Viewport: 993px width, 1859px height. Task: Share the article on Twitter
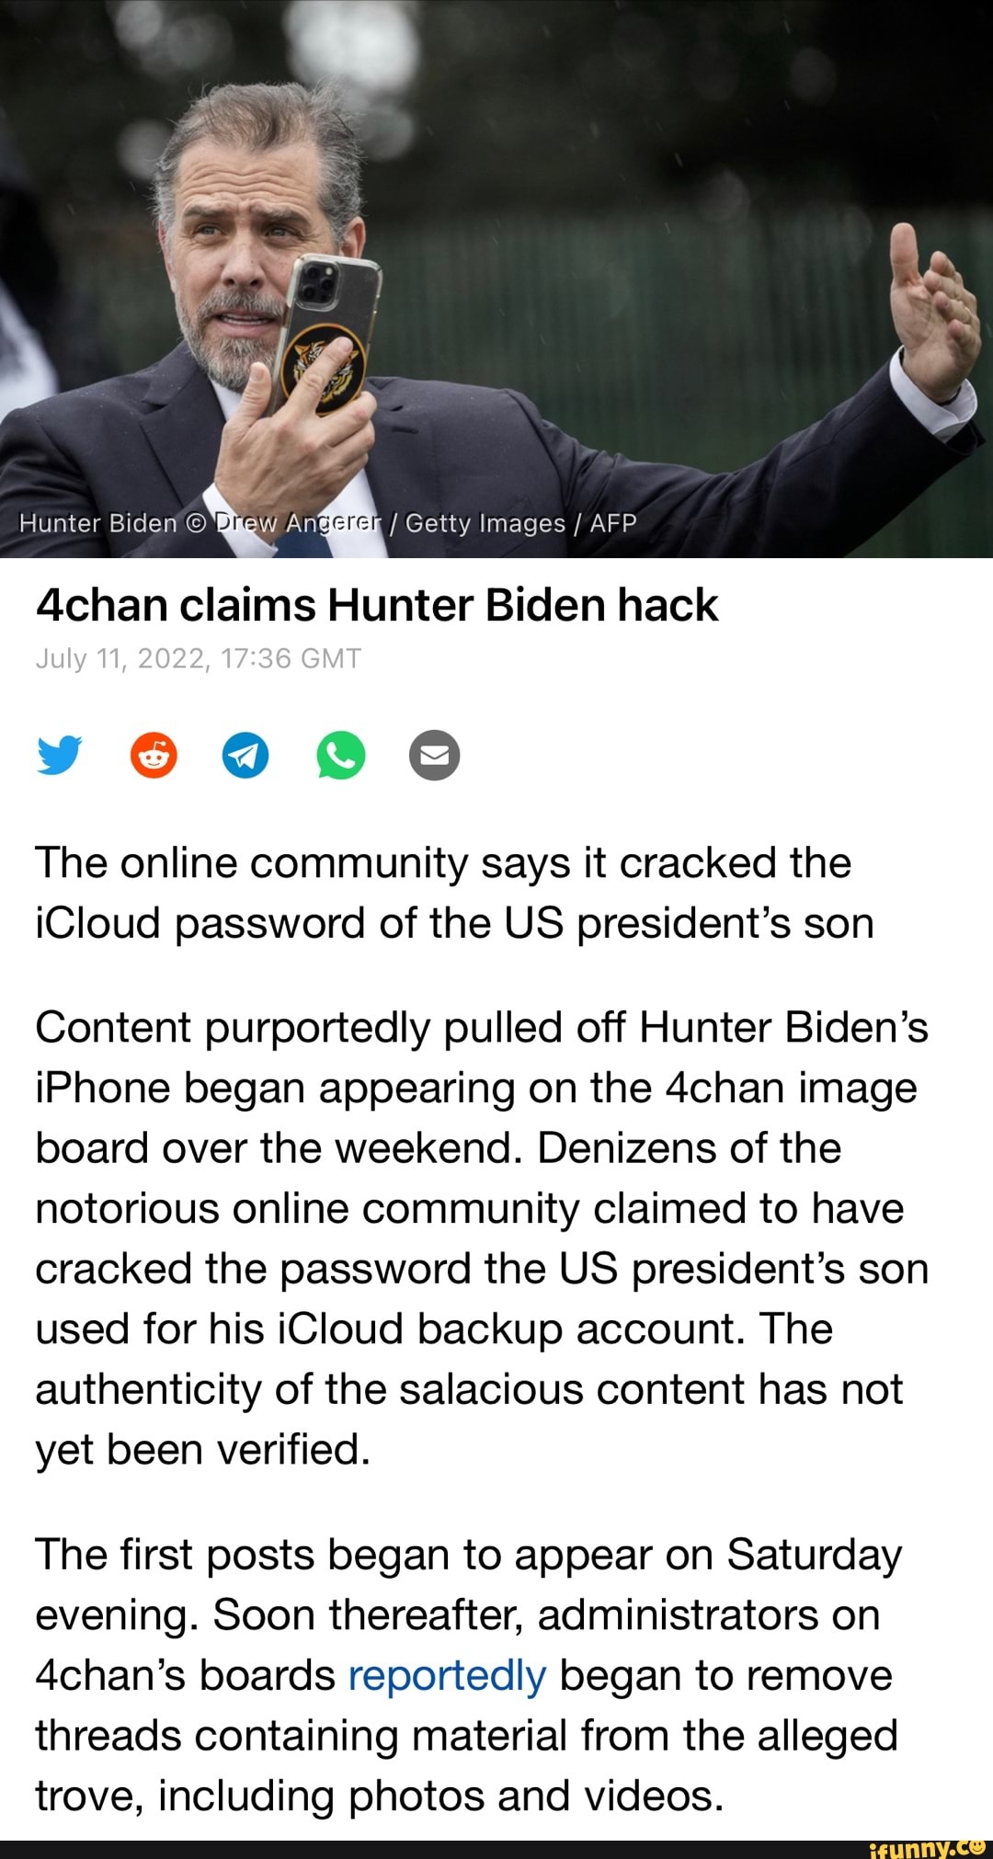pos(60,755)
